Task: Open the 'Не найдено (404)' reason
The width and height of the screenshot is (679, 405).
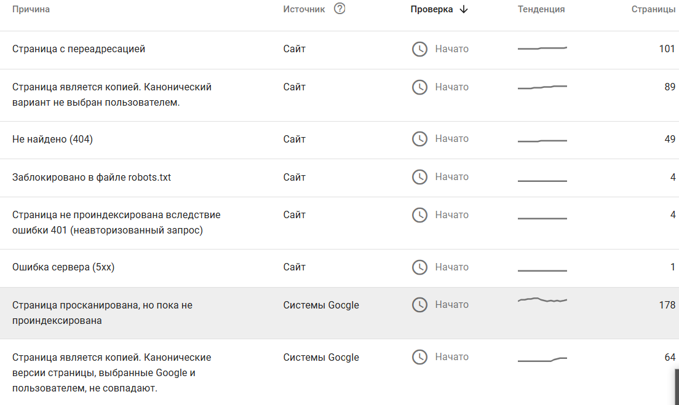Action: click(x=52, y=140)
